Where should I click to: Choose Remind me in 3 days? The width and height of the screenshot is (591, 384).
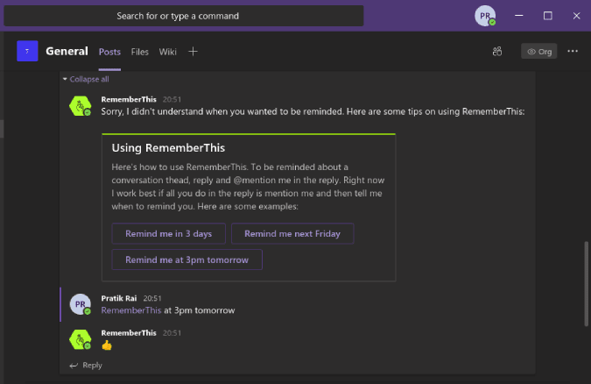coord(168,234)
